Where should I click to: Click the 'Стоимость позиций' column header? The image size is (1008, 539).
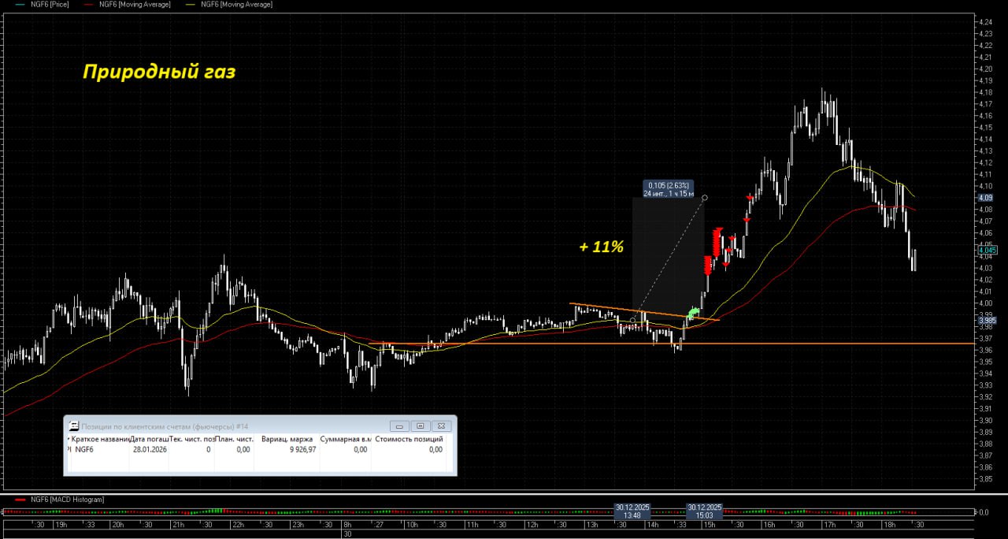(409, 439)
